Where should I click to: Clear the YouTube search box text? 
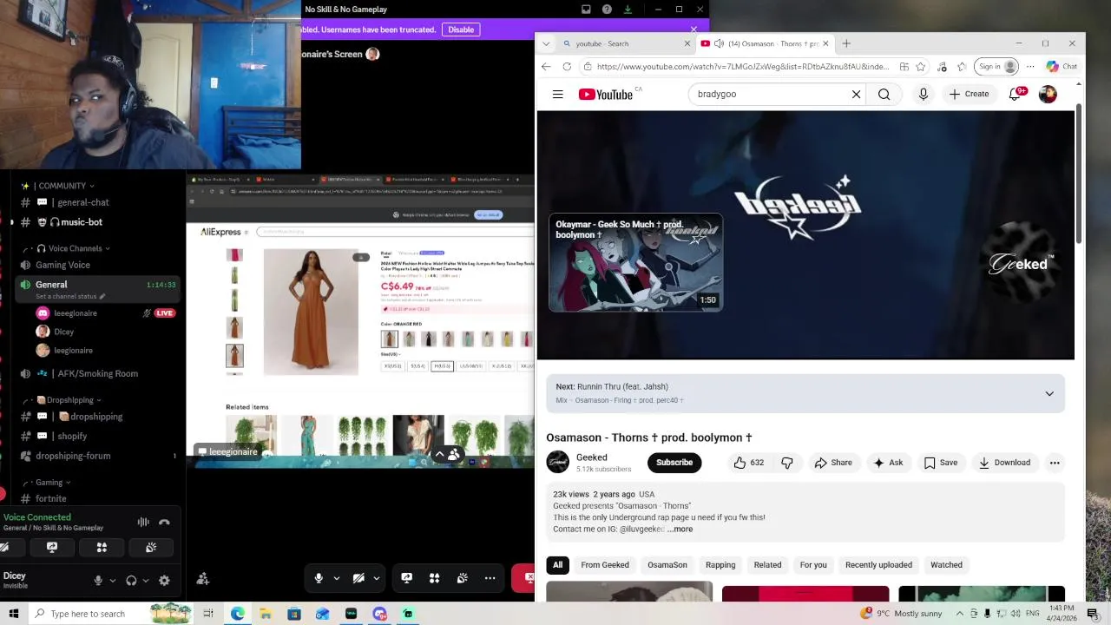pyautogui.click(x=856, y=94)
